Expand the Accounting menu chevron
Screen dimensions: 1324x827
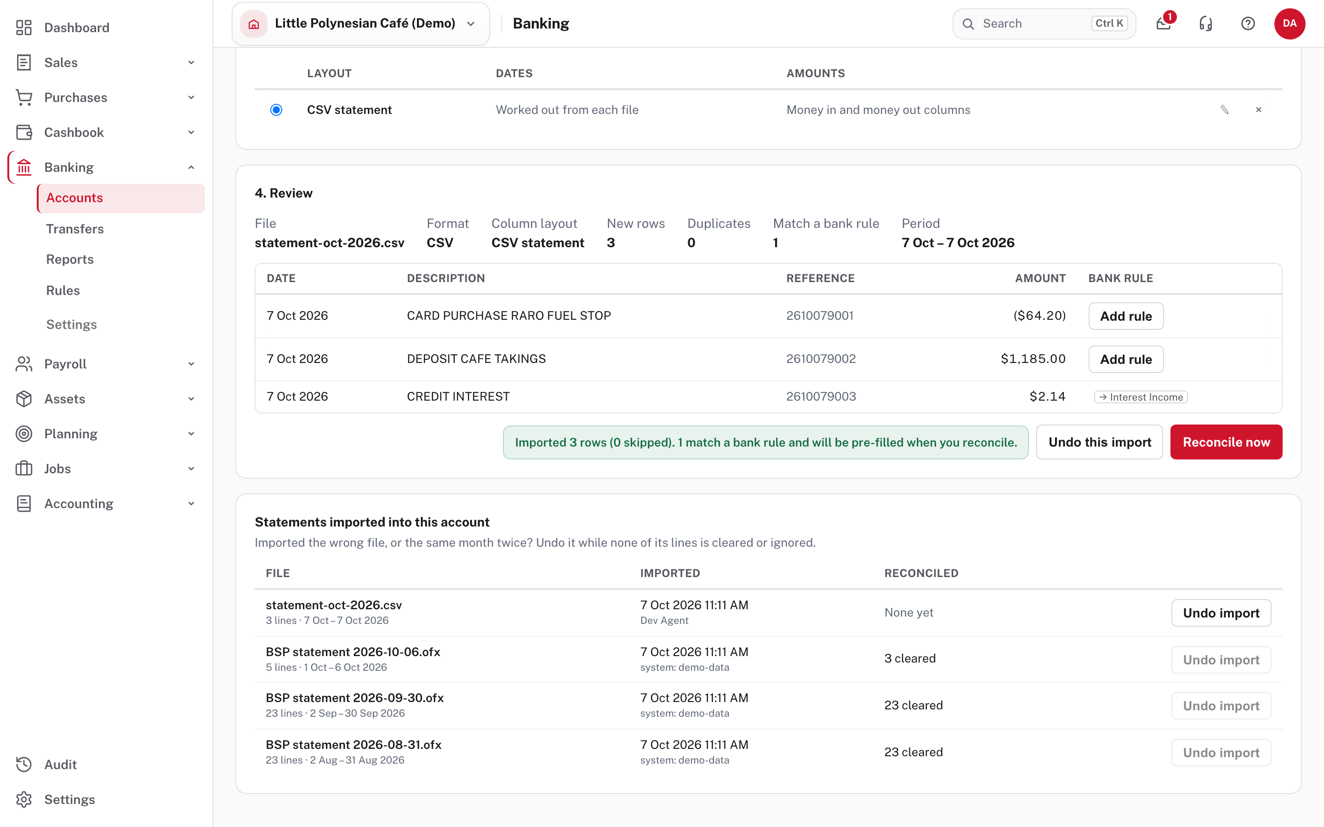(192, 503)
